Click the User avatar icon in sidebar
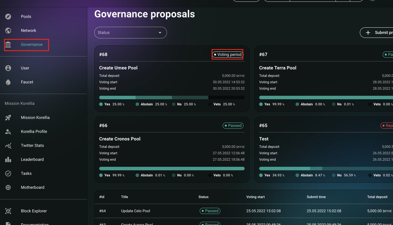Image resolution: width=393 pixels, height=225 pixels. click(8, 68)
